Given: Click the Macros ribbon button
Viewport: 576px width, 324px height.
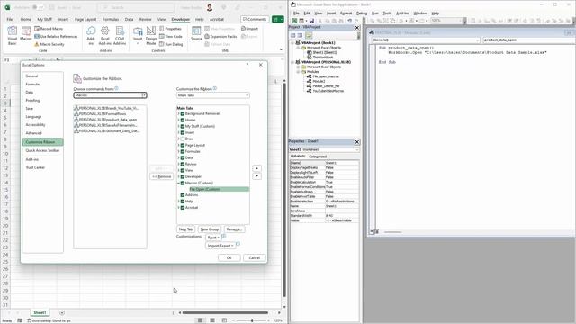Looking at the screenshot, I should click(x=26, y=34).
